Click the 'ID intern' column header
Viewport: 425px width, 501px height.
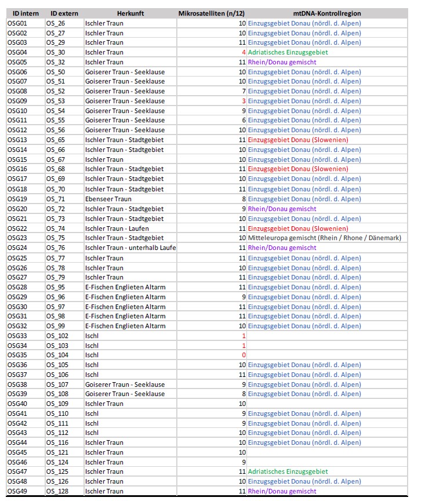click(x=22, y=13)
